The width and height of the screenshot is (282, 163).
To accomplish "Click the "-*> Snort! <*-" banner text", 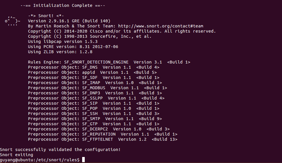I will click(46, 16).
